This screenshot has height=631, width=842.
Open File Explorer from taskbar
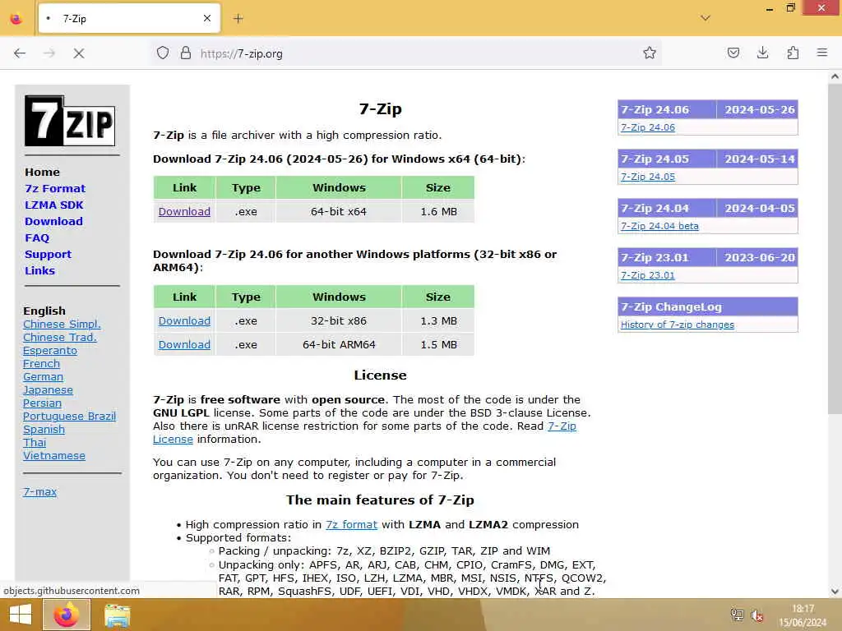tap(117, 615)
